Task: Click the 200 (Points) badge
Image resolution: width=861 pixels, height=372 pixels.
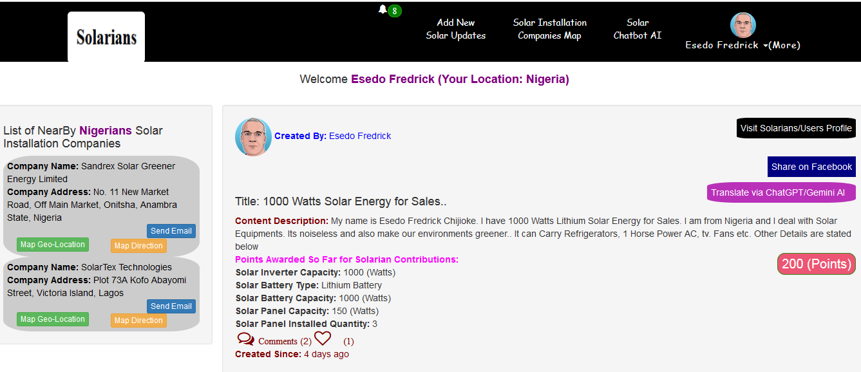Action: pos(817,264)
